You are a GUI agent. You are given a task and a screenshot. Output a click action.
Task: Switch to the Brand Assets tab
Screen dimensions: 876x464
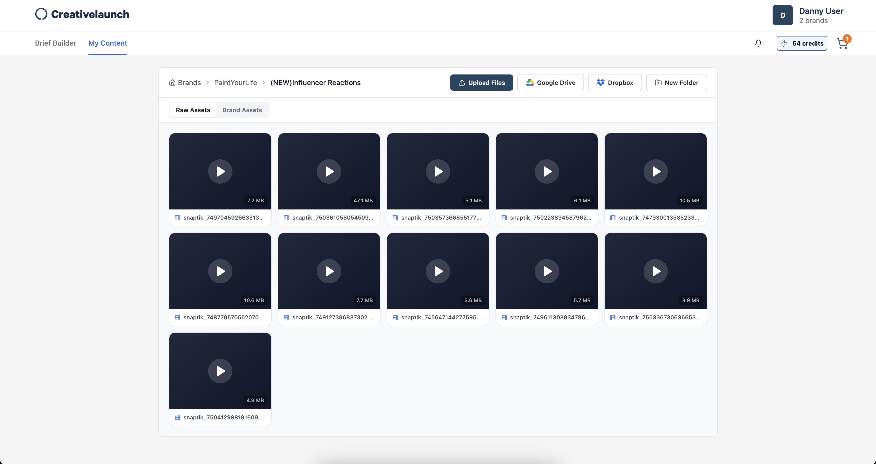click(242, 110)
